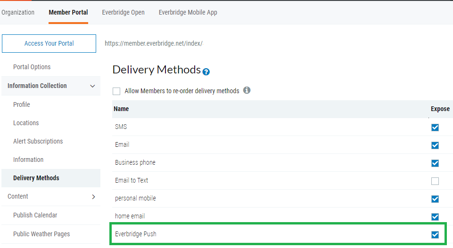The width and height of the screenshot is (453, 248).
Task: Click the Access Your Portal button
Action: 49,44
